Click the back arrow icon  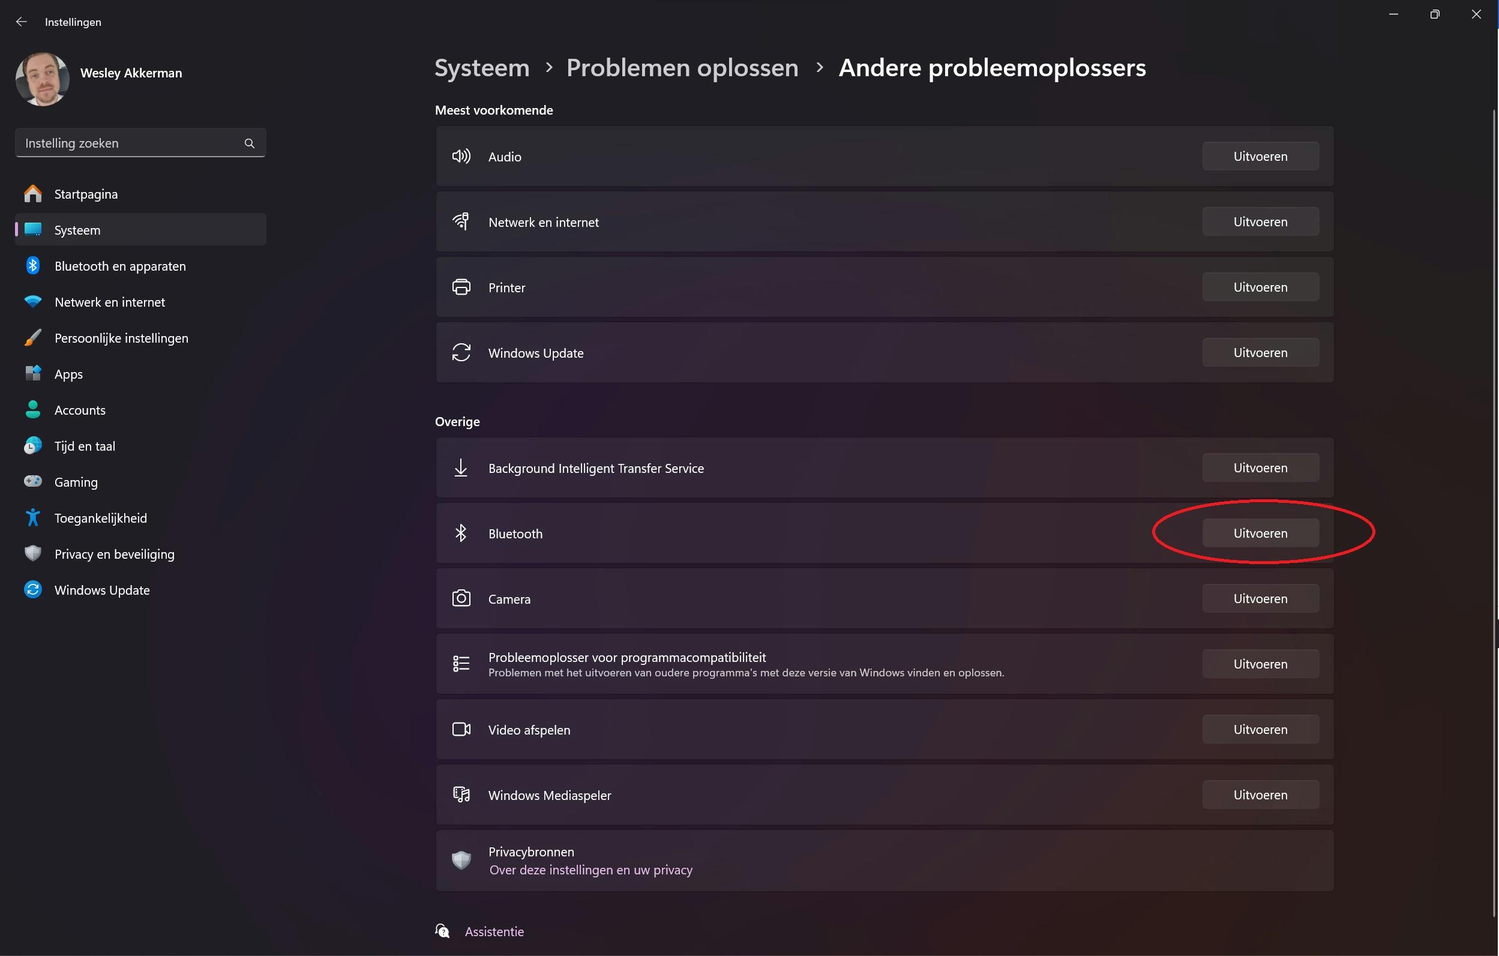(22, 22)
